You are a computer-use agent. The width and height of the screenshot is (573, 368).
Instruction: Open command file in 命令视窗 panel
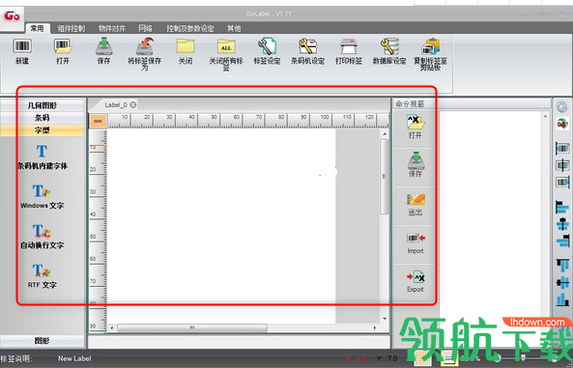click(x=415, y=127)
